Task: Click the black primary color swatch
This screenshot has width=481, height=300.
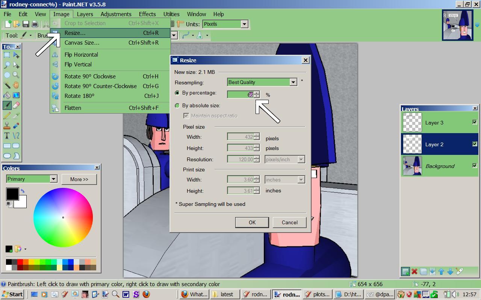Action: click(12, 193)
